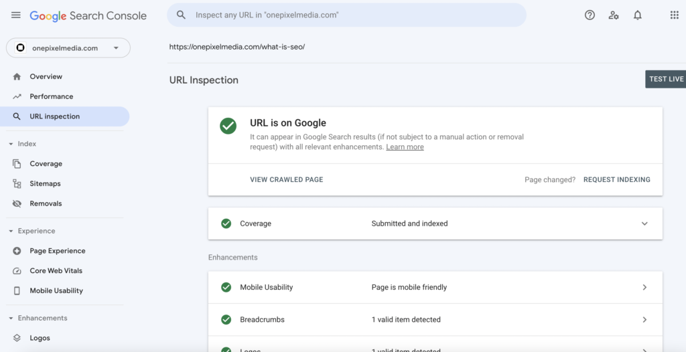
Task: Click the URL inspection magnifier icon
Action: click(17, 116)
